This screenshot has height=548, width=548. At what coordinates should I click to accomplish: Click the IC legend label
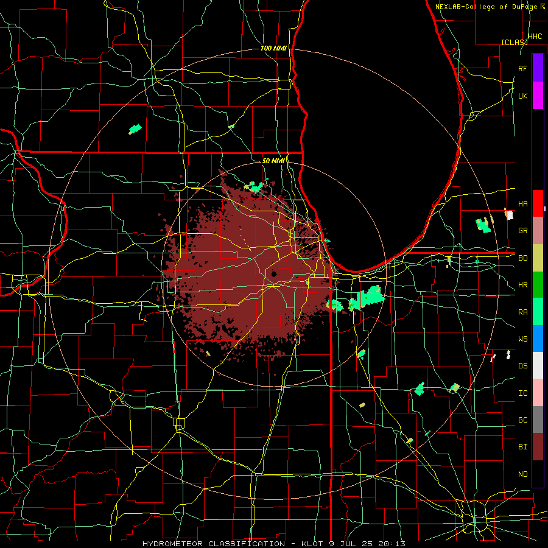pyautogui.click(x=523, y=393)
